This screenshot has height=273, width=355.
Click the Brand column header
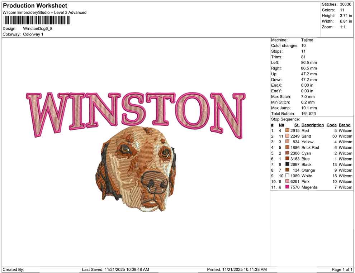344,125
